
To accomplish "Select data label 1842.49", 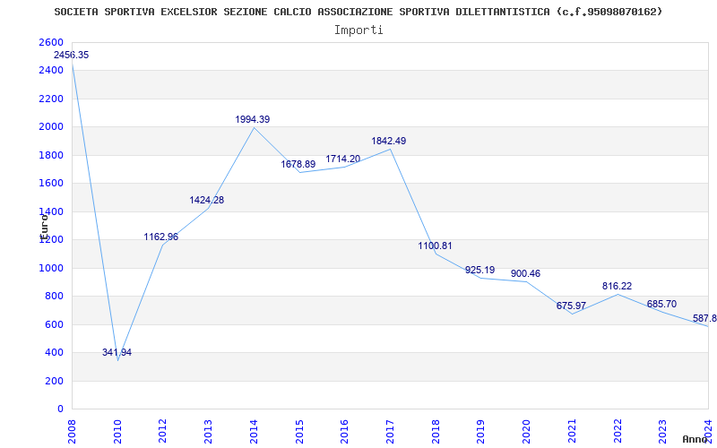I will [x=389, y=141].
